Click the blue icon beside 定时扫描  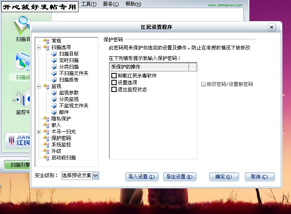tap(54, 60)
